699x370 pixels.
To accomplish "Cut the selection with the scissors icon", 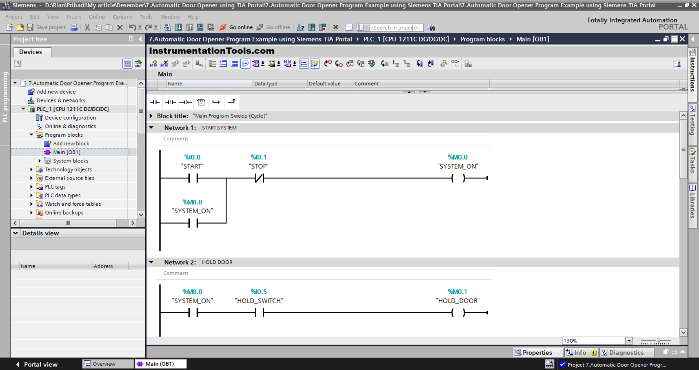I will tap(87, 27).
